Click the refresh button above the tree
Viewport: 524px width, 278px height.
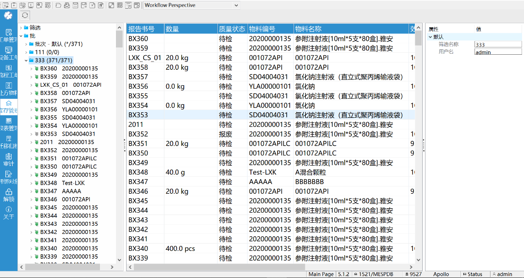click(25, 15)
